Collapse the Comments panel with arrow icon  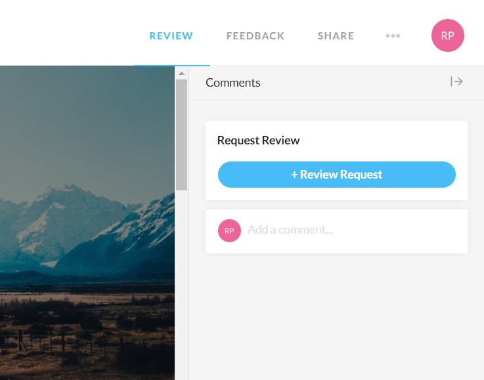tap(456, 82)
